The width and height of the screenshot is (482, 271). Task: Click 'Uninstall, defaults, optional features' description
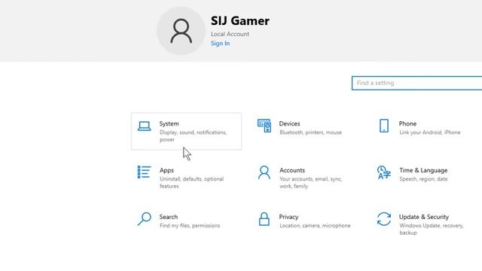[191, 182]
